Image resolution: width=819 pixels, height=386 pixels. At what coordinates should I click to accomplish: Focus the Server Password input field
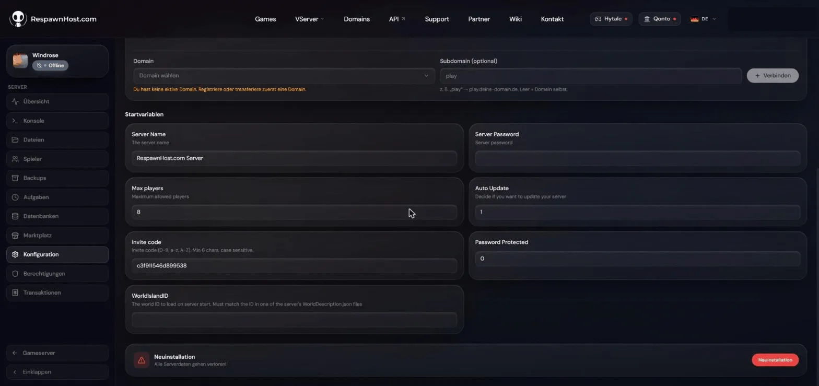tap(638, 158)
